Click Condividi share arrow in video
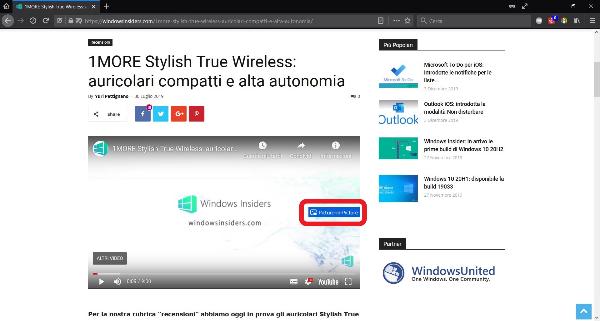Viewport: 600px width, 321px height. (301, 150)
